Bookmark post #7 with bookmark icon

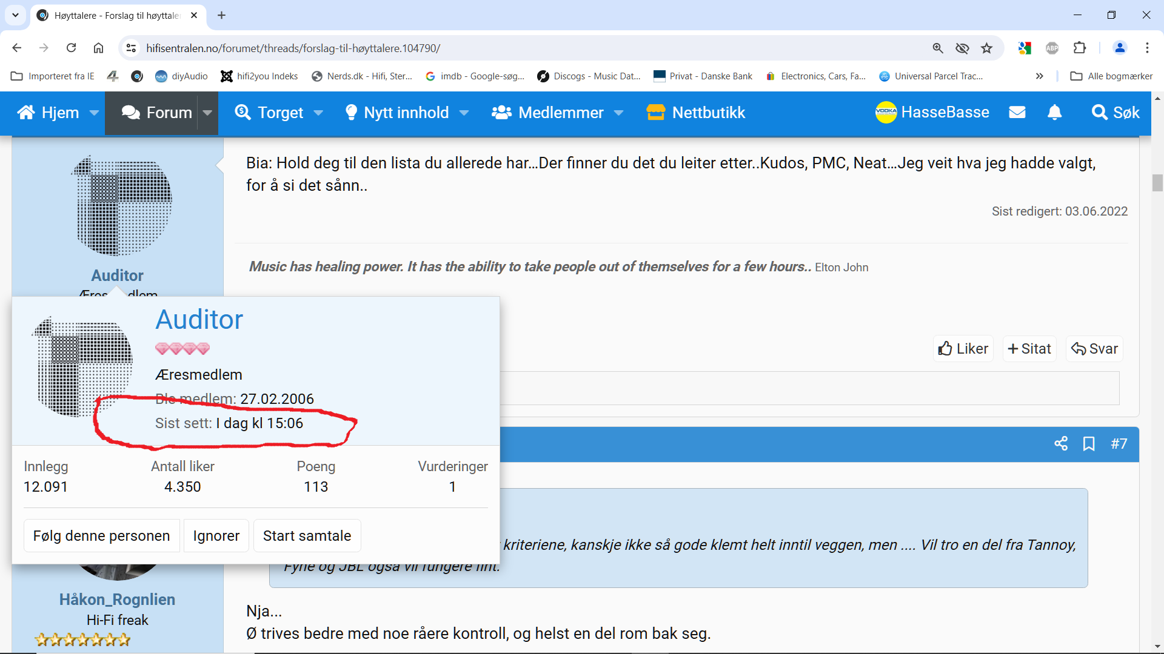tap(1089, 444)
